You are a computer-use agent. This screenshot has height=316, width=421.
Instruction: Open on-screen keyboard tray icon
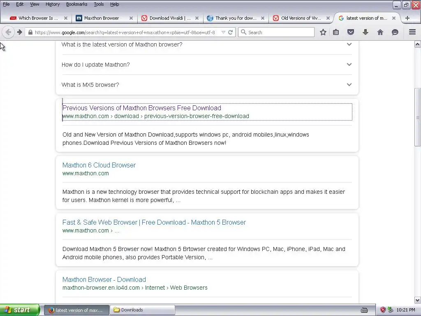[x=364, y=310]
